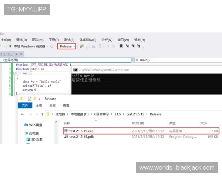Open the main() member navigation box
The image size is (222, 177).
(178, 60)
